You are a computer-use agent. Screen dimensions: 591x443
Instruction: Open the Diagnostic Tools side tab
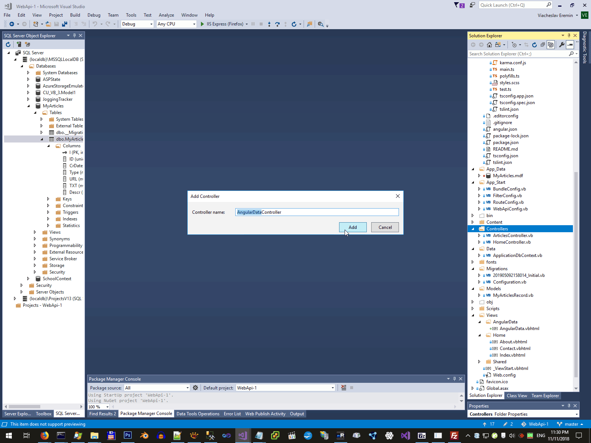tap(585, 47)
